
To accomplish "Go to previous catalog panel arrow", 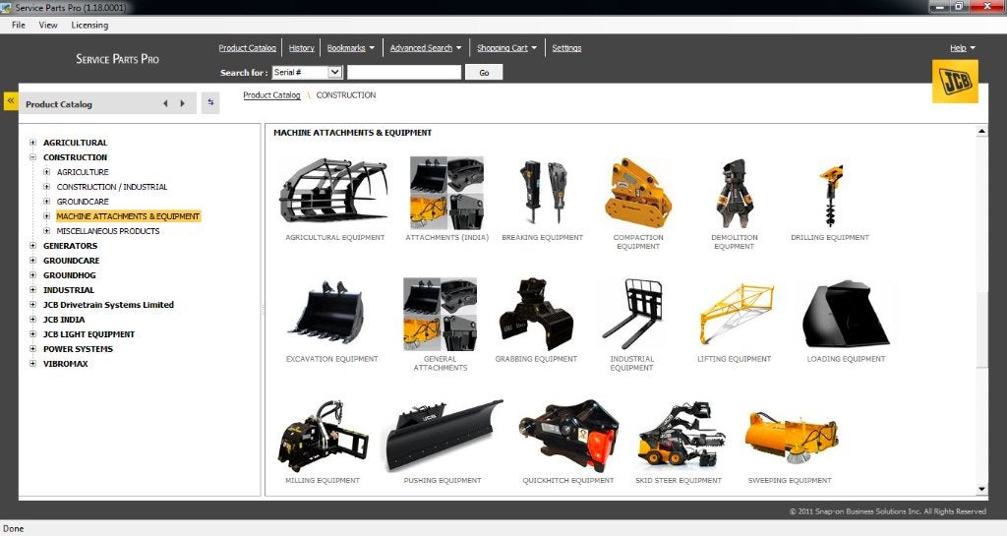I will 165,104.
